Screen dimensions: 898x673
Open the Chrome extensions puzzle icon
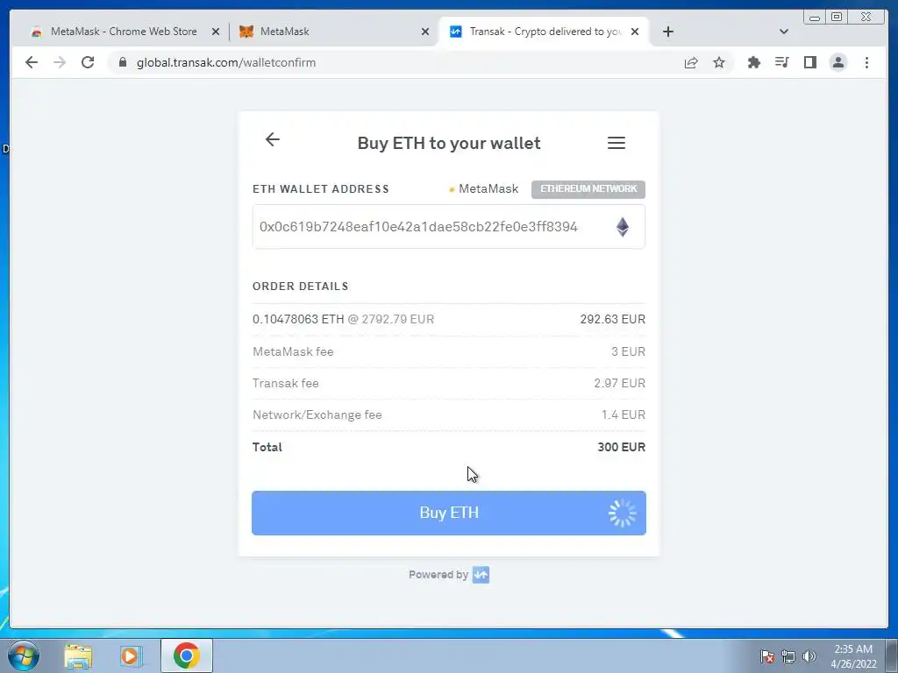[753, 62]
